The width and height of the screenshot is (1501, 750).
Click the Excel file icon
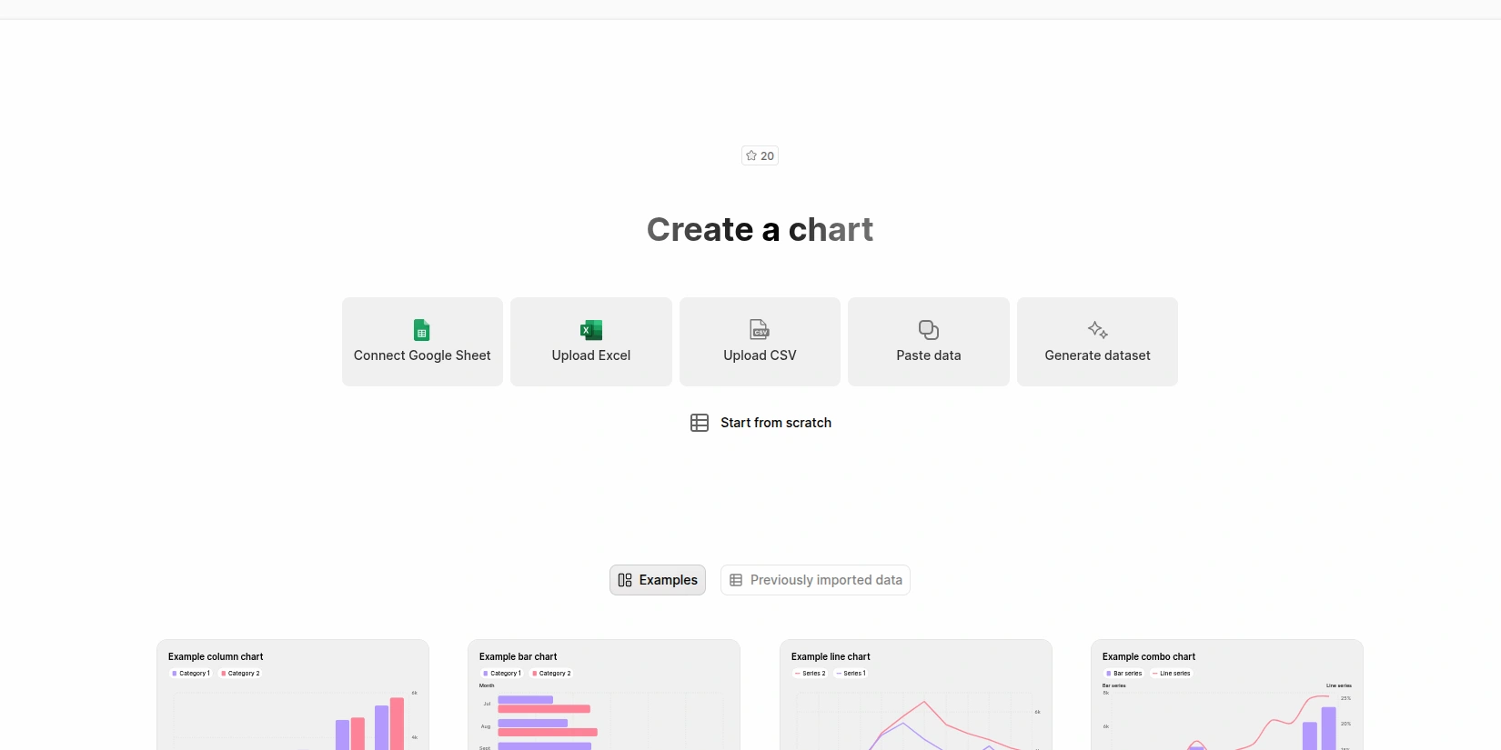pos(591,330)
